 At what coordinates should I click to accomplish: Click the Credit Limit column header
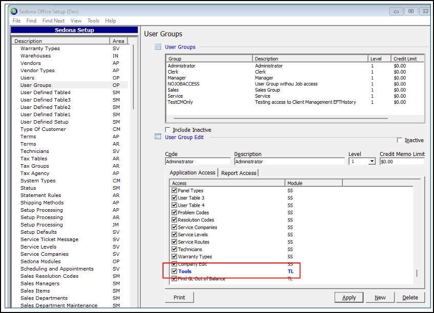click(x=407, y=59)
